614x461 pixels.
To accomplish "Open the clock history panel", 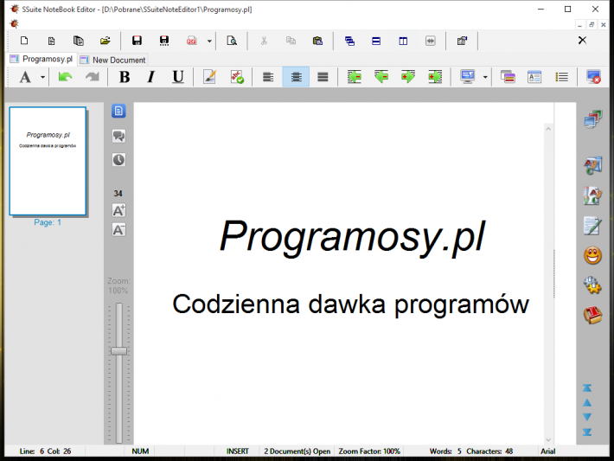I will click(x=118, y=160).
